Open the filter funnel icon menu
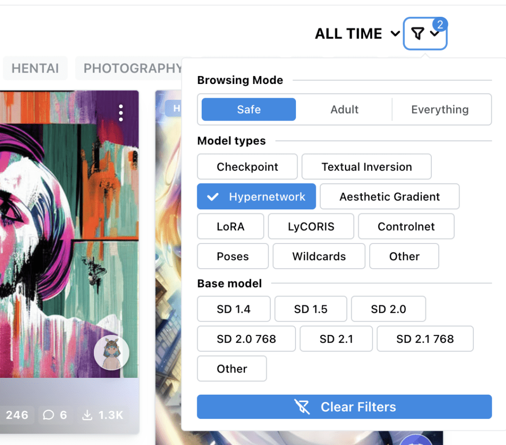 click(x=424, y=34)
